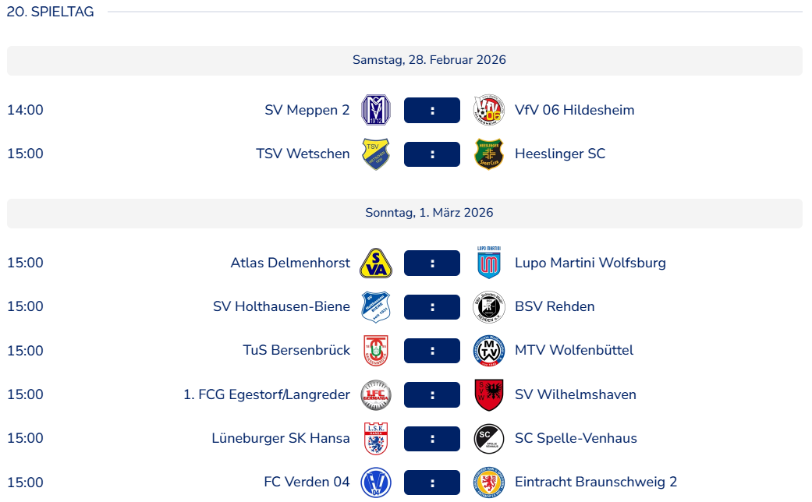Click the Eintracht Braunschweig 2 lion crest
The height and width of the screenshot is (502, 812).
[489, 482]
